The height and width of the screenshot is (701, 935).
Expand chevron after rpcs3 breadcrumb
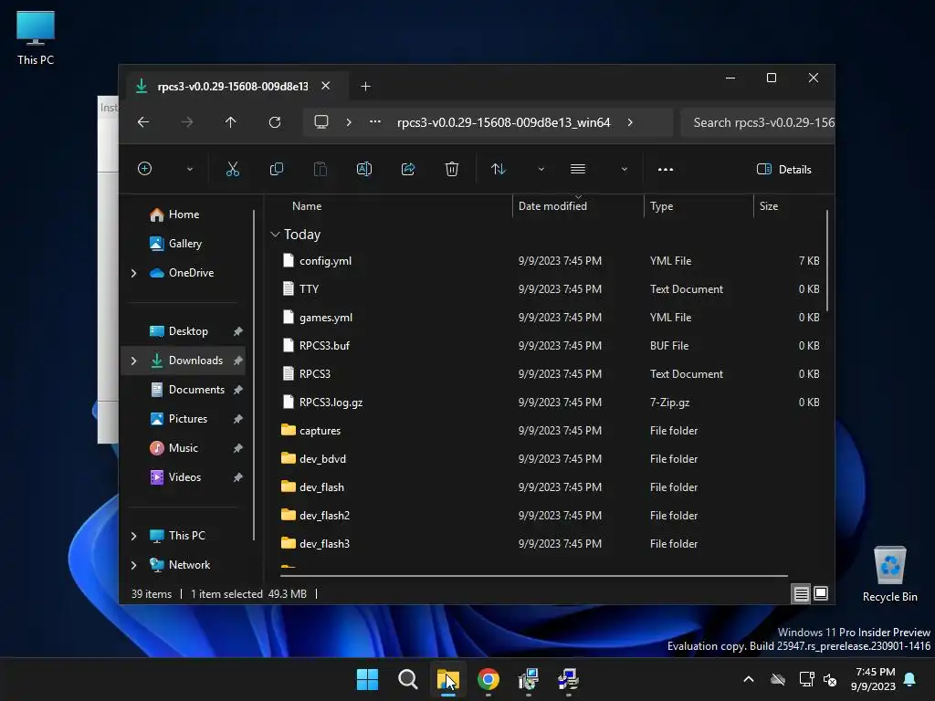click(630, 122)
